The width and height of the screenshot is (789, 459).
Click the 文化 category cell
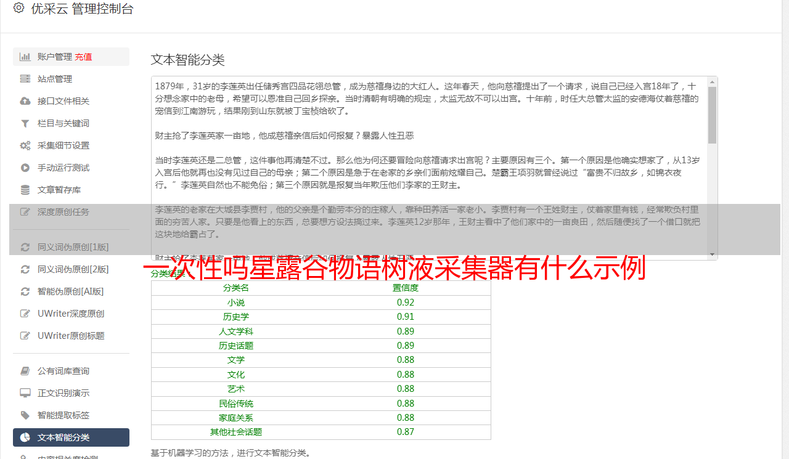[x=236, y=375]
